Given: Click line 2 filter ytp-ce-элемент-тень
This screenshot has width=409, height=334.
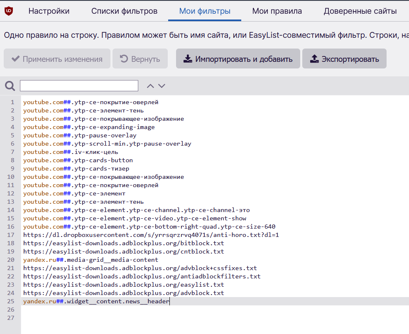Looking at the screenshot, I should click(x=83, y=110).
